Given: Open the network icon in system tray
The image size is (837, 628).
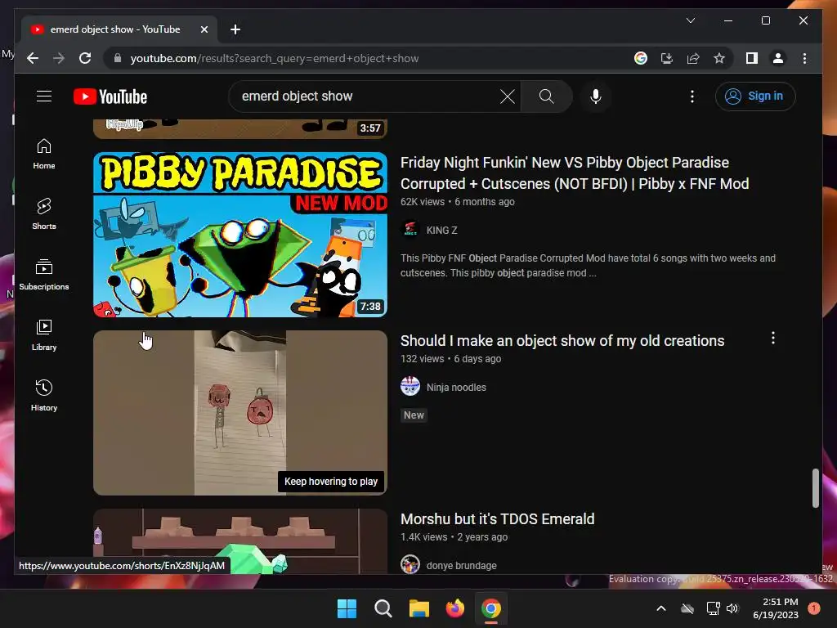Looking at the screenshot, I should (x=713, y=608).
